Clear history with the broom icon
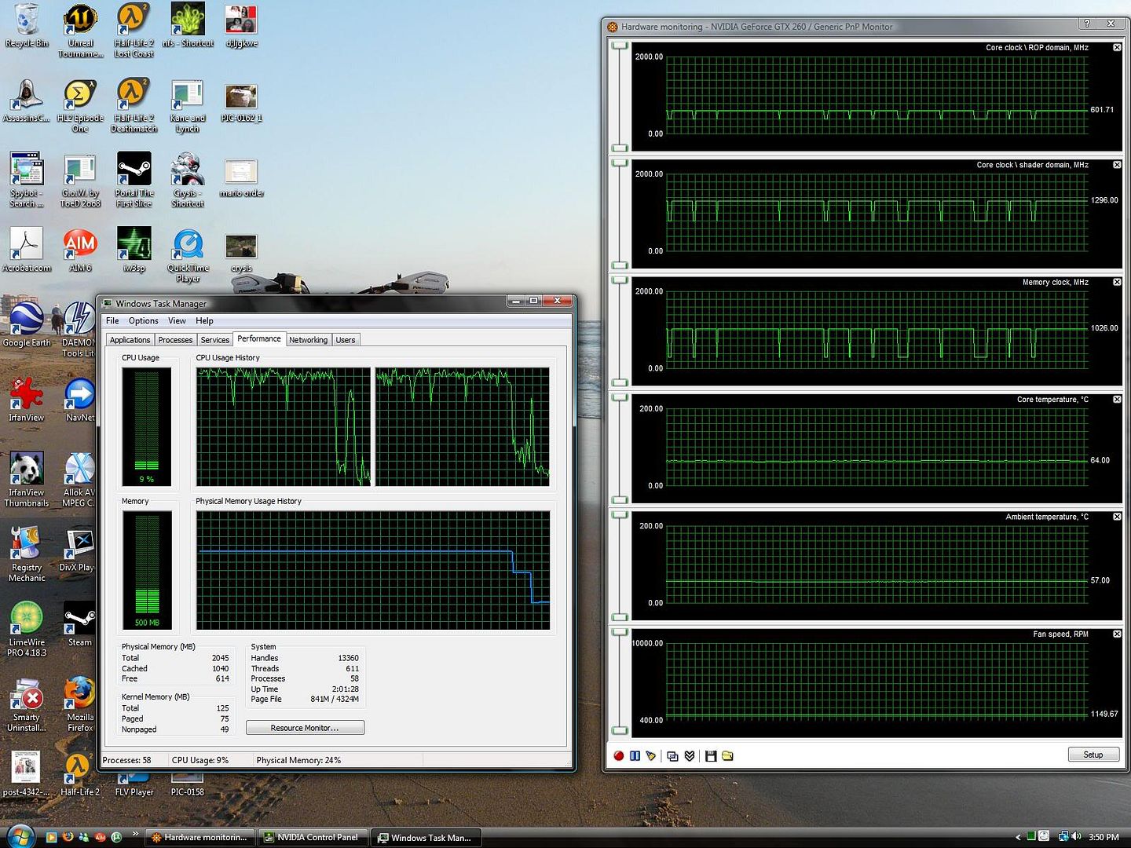 650,755
